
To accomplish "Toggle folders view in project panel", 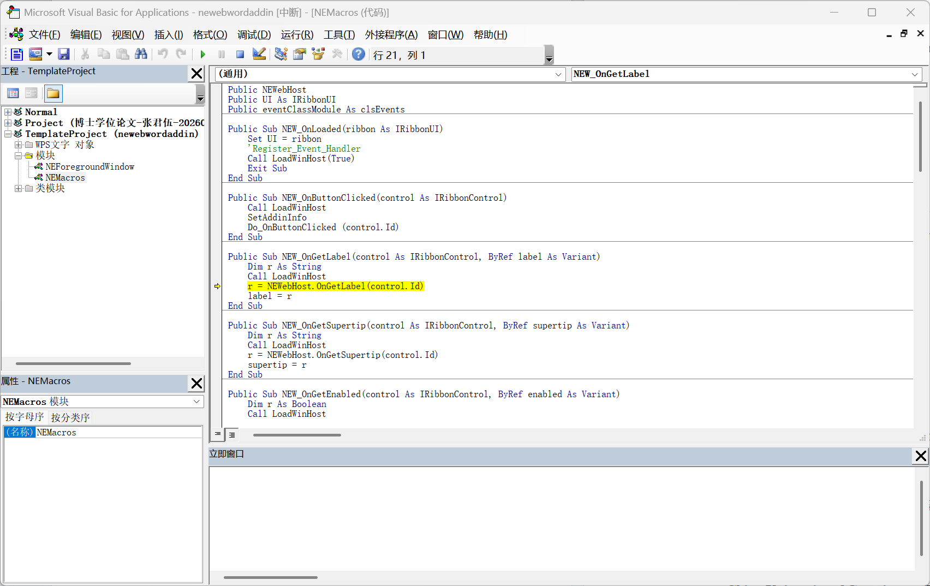I will tap(53, 93).
